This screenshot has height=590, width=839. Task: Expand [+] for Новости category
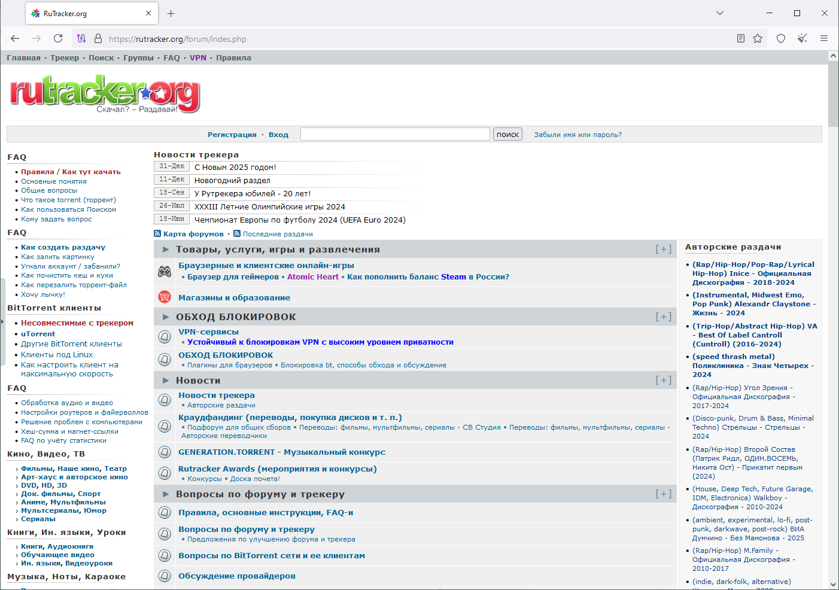(x=664, y=380)
